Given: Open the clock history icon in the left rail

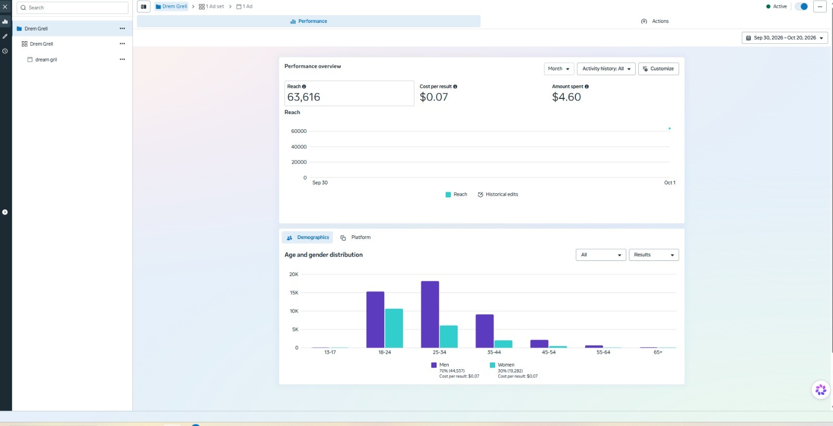Looking at the screenshot, I should [5, 51].
